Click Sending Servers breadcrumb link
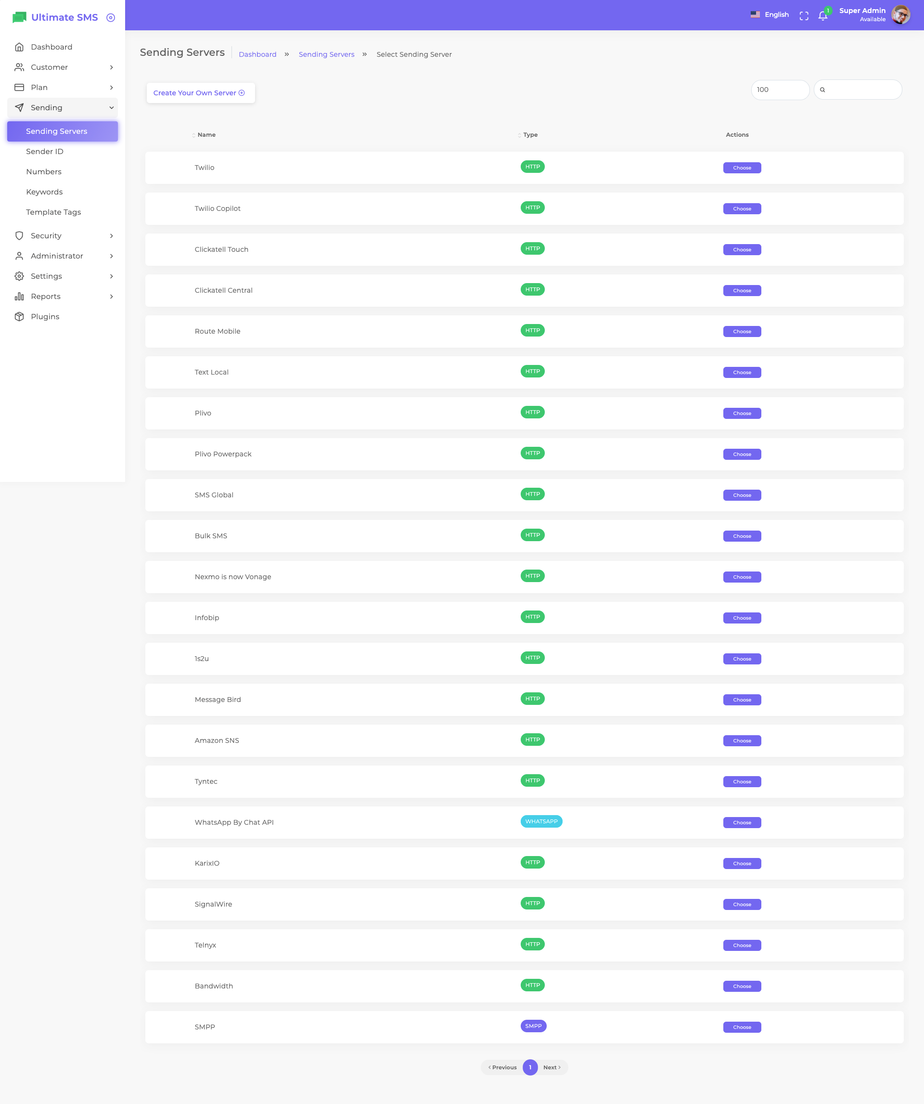 [326, 55]
